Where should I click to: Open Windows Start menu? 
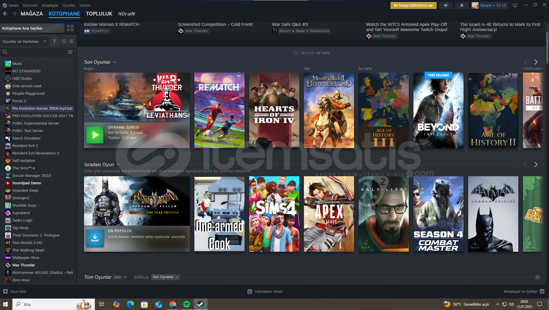(x=6, y=304)
